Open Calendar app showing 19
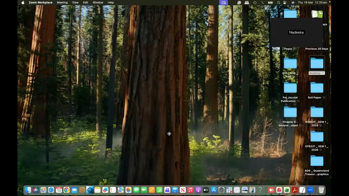Viewport: 349px width, 196px height. coord(59,190)
